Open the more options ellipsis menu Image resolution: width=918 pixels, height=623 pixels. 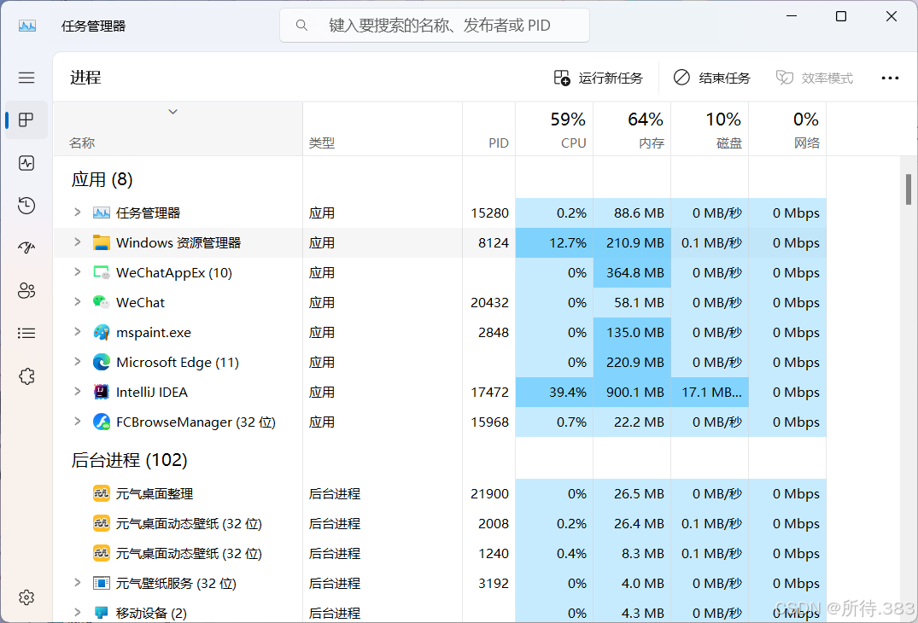(x=890, y=78)
